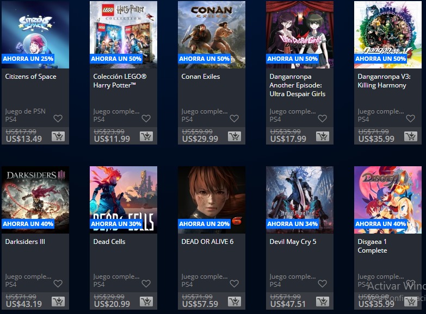Viewport: 426px width, 314px height.
Task: Favorite Devil May Cry 5 with heart
Action: click(322, 284)
